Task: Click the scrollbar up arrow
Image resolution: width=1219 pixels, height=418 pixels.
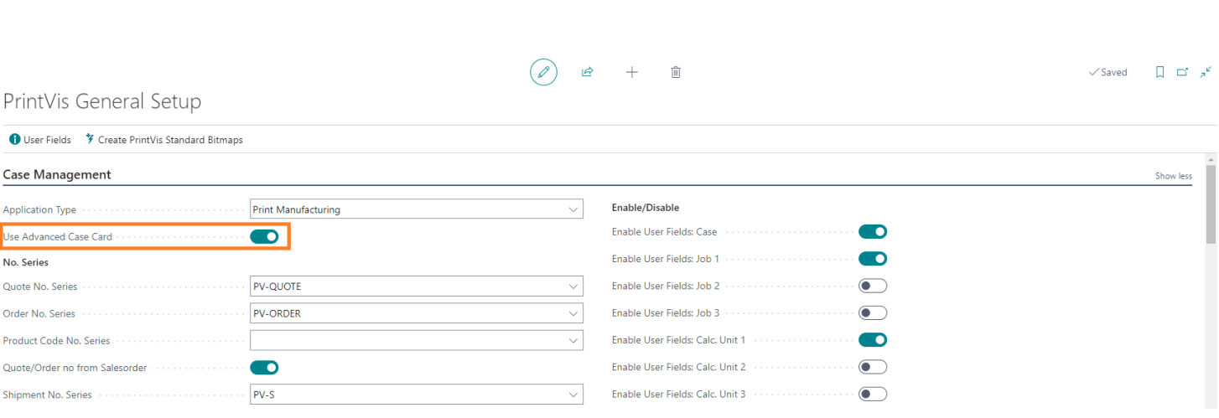Action: pos(1211,158)
